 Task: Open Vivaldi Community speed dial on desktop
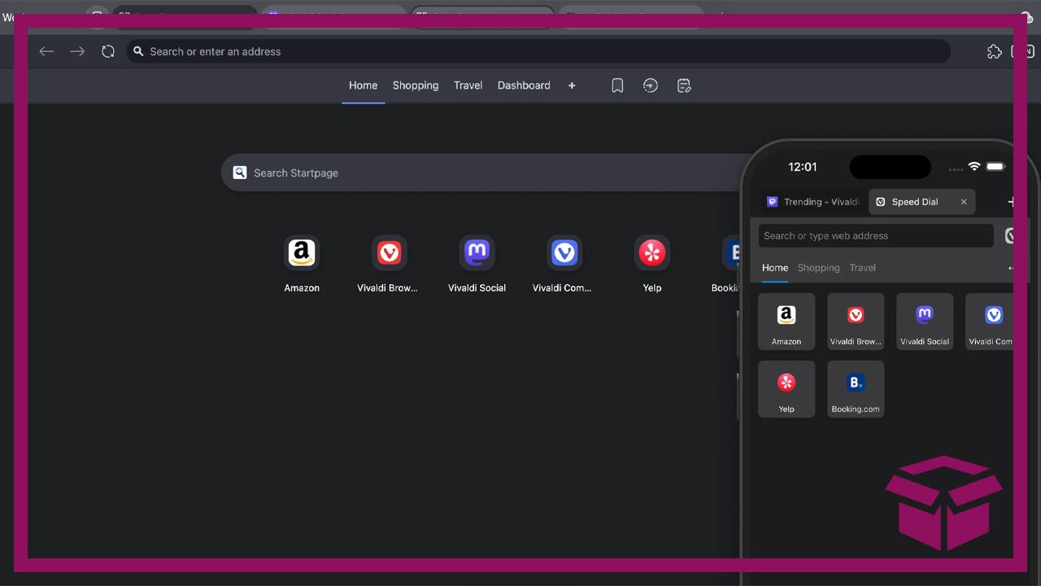click(564, 253)
